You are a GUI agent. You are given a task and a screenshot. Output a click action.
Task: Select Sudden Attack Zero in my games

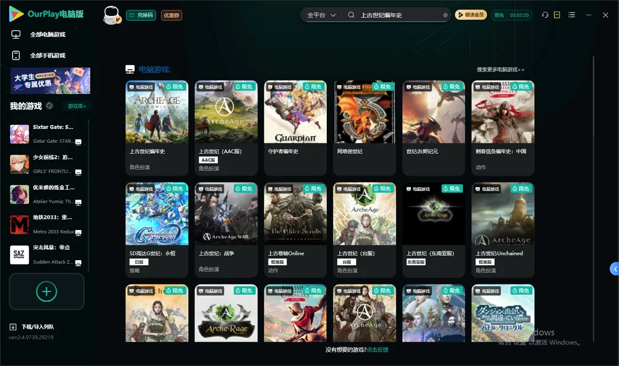pyautogui.click(x=46, y=255)
